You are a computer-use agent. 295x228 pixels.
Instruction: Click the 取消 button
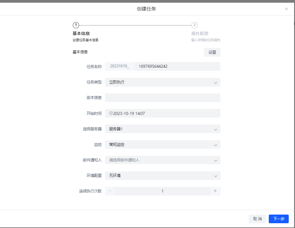coord(257,219)
